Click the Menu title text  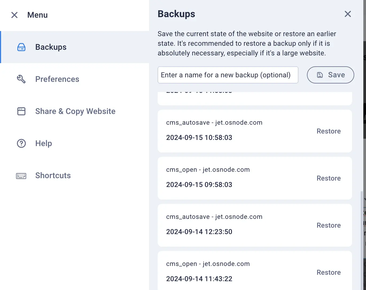tap(37, 15)
